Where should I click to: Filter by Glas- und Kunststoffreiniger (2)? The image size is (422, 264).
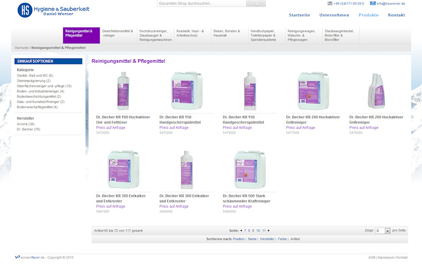[x=41, y=102]
